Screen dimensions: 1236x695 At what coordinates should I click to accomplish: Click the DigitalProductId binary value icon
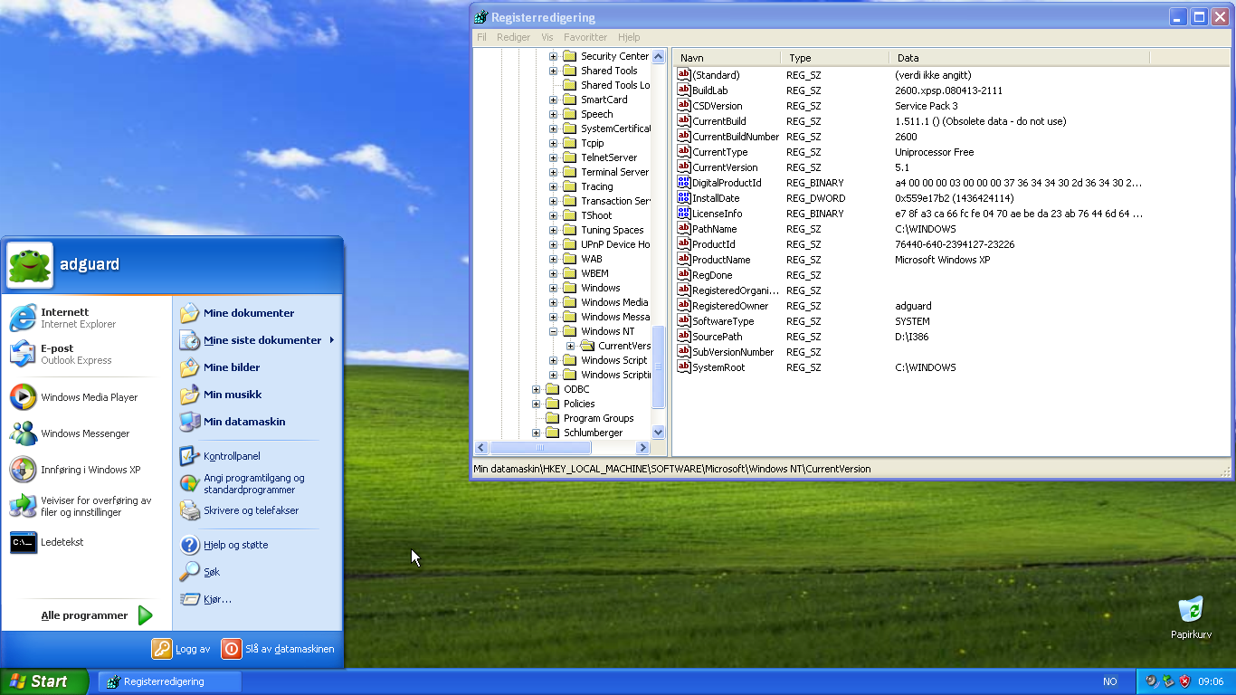pyautogui.click(x=683, y=182)
